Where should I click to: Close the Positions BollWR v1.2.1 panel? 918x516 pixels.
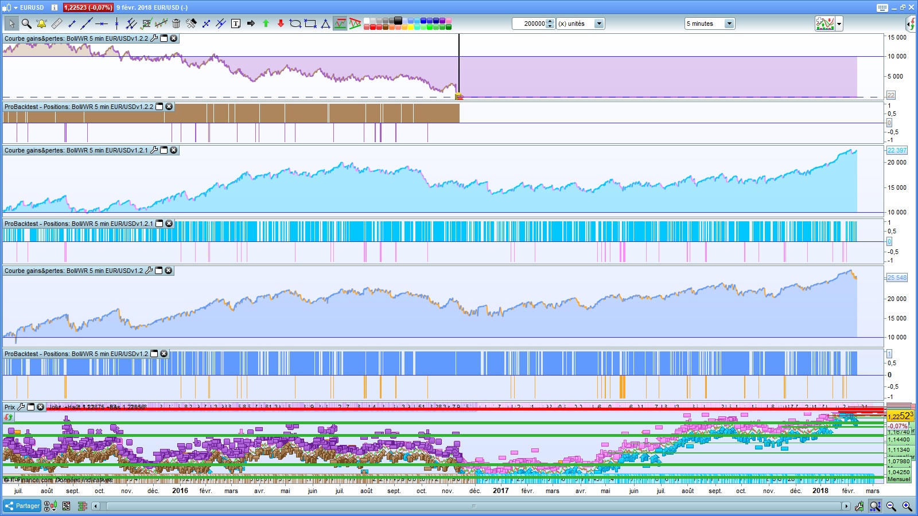coord(169,224)
